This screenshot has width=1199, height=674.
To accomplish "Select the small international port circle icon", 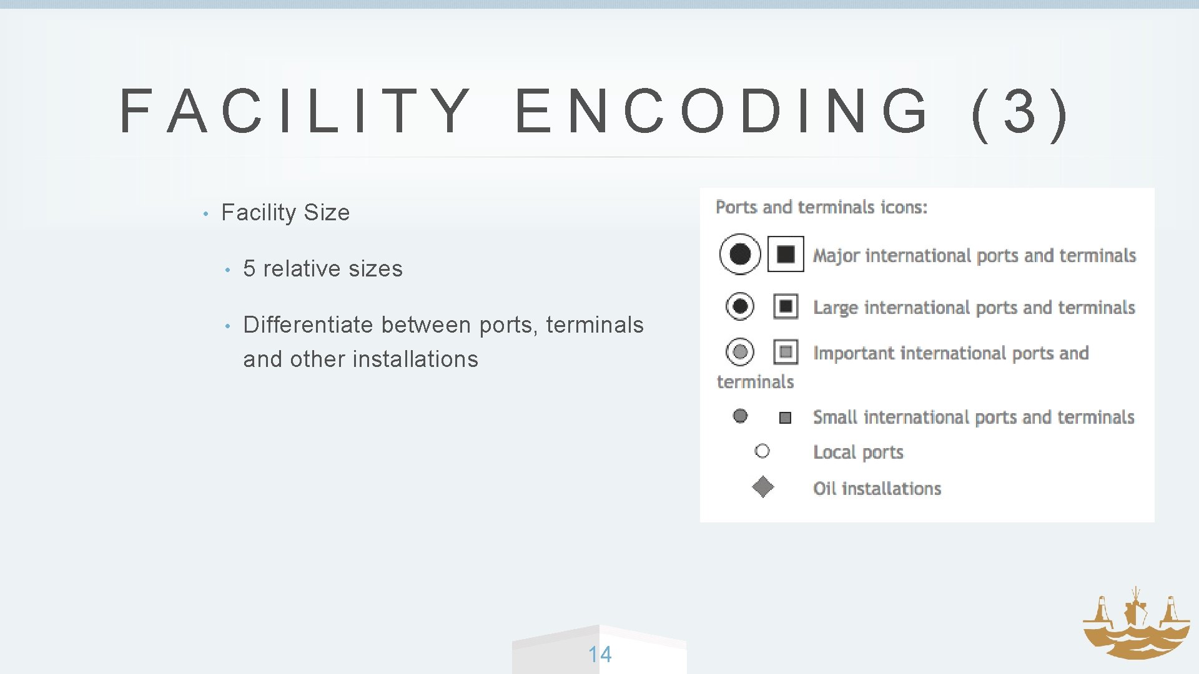I will [740, 416].
